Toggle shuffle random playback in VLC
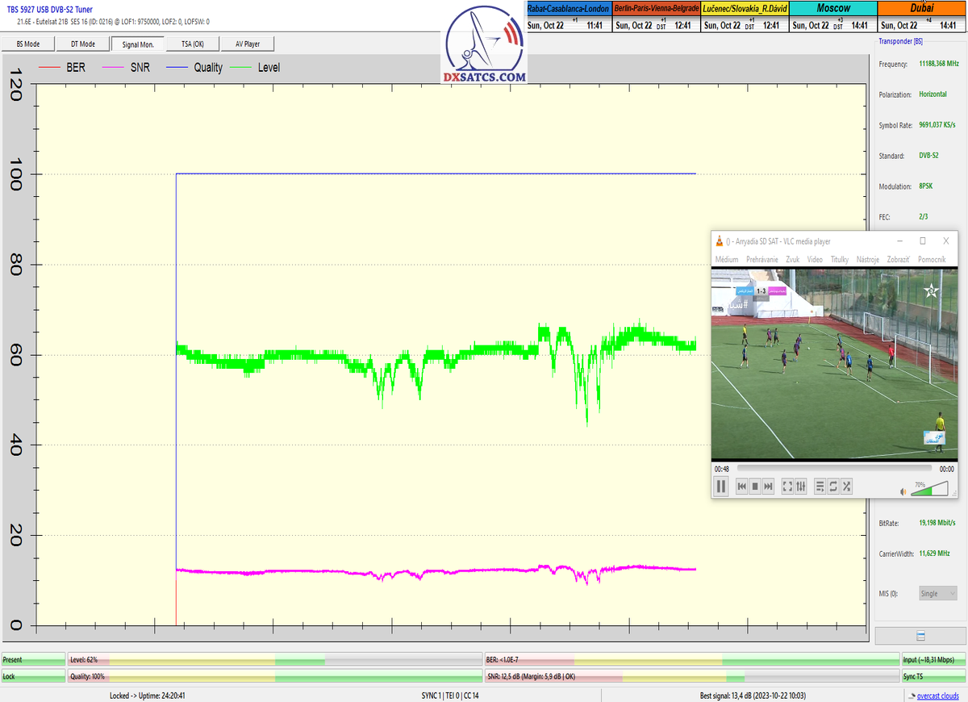The image size is (968, 702). (846, 486)
